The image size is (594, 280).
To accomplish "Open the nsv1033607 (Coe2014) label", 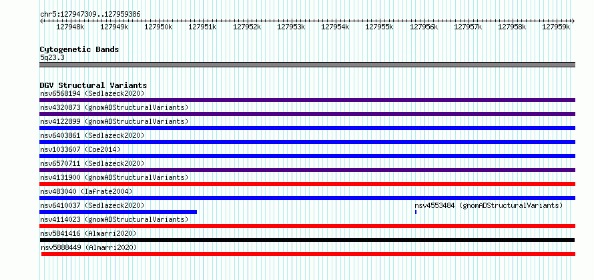I will tap(80, 149).
